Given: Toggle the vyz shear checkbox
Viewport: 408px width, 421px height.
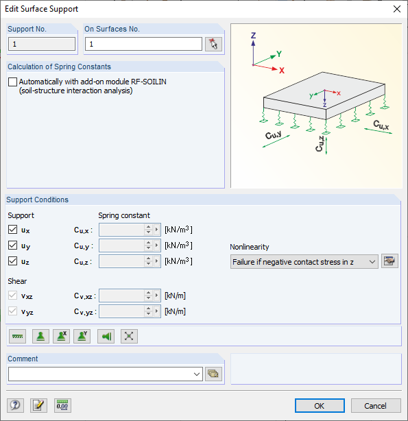Looking at the screenshot, I should coord(12,311).
